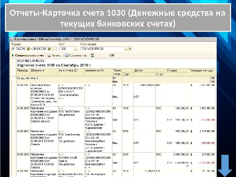The image size is (236, 177).
Task: Open period selection ellipsis button
Action: [54, 49]
